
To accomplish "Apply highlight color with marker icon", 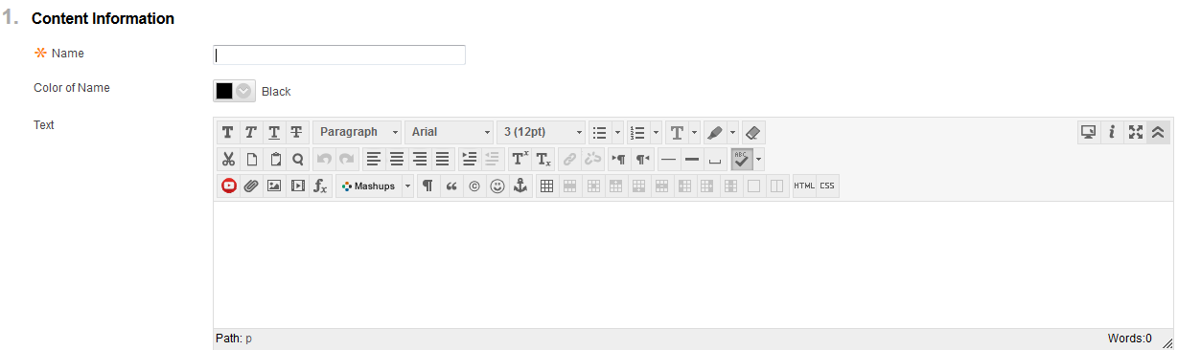I will pos(715,132).
